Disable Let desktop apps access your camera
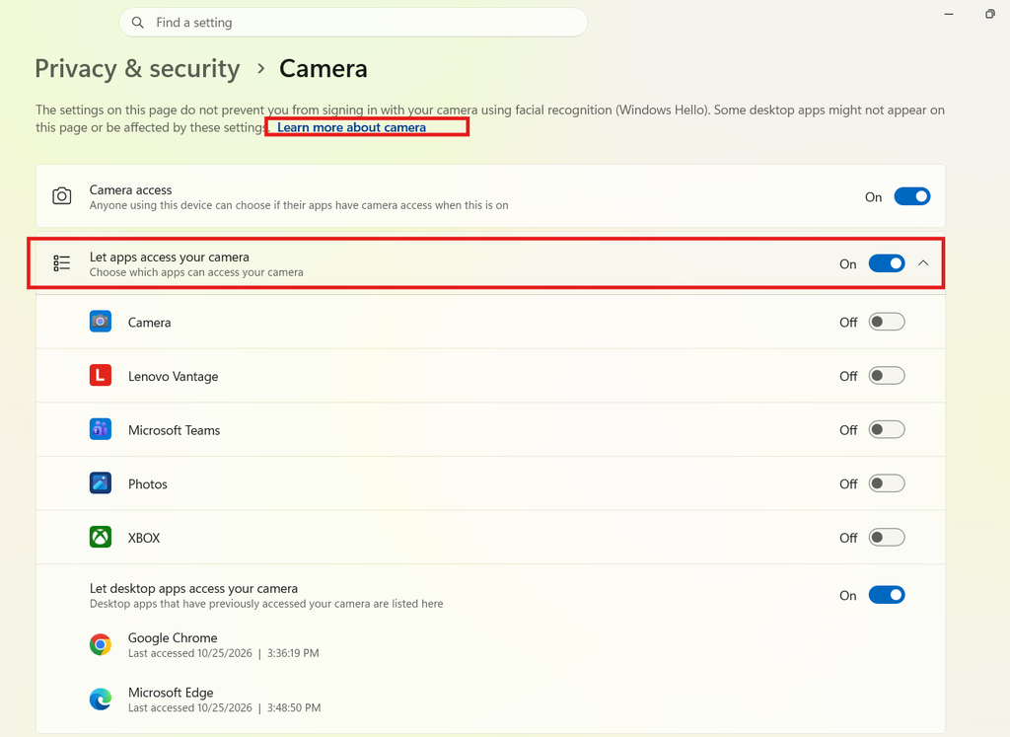This screenshot has height=737, width=1010. pyautogui.click(x=887, y=595)
